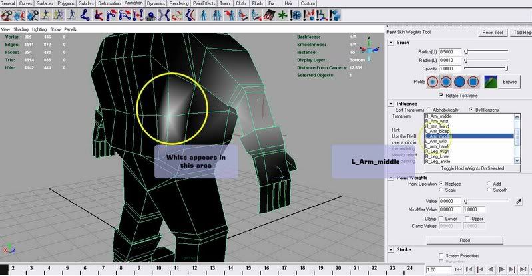Go to start of playback range
This screenshot has height=276, width=532.
(x=458, y=269)
